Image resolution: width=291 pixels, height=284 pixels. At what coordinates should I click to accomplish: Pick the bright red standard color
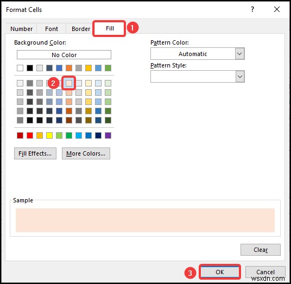point(30,135)
